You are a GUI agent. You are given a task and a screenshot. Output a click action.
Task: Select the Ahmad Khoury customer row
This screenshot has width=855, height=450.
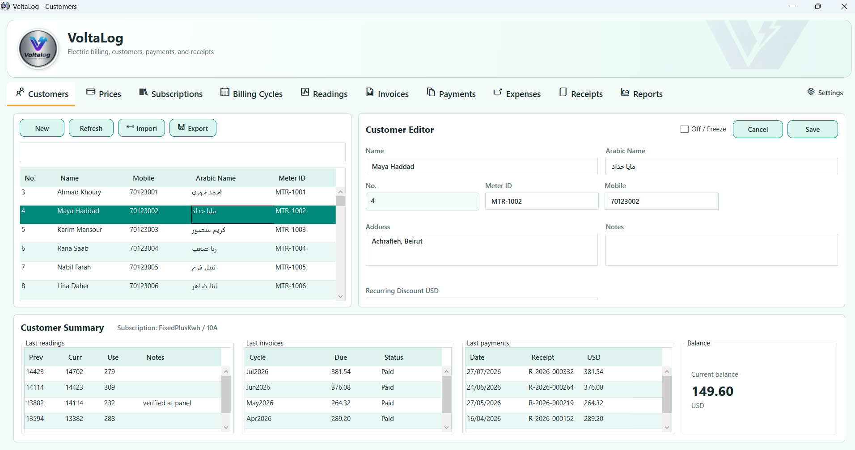[x=178, y=196]
